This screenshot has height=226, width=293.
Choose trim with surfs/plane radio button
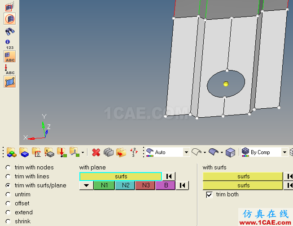coord(8,186)
